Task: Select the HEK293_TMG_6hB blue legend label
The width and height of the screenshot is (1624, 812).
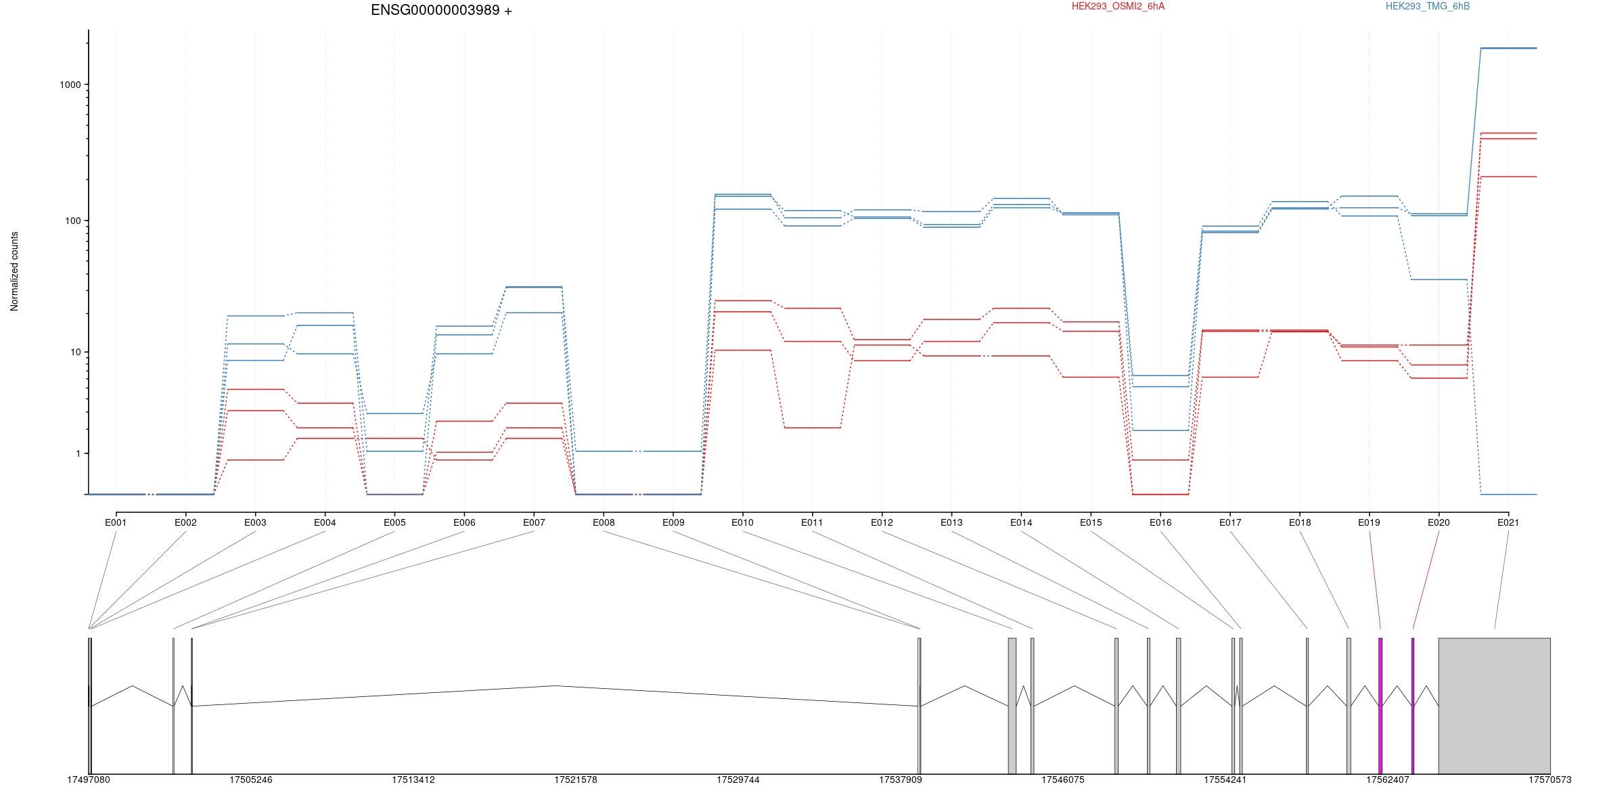Action: coord(1428,6)
